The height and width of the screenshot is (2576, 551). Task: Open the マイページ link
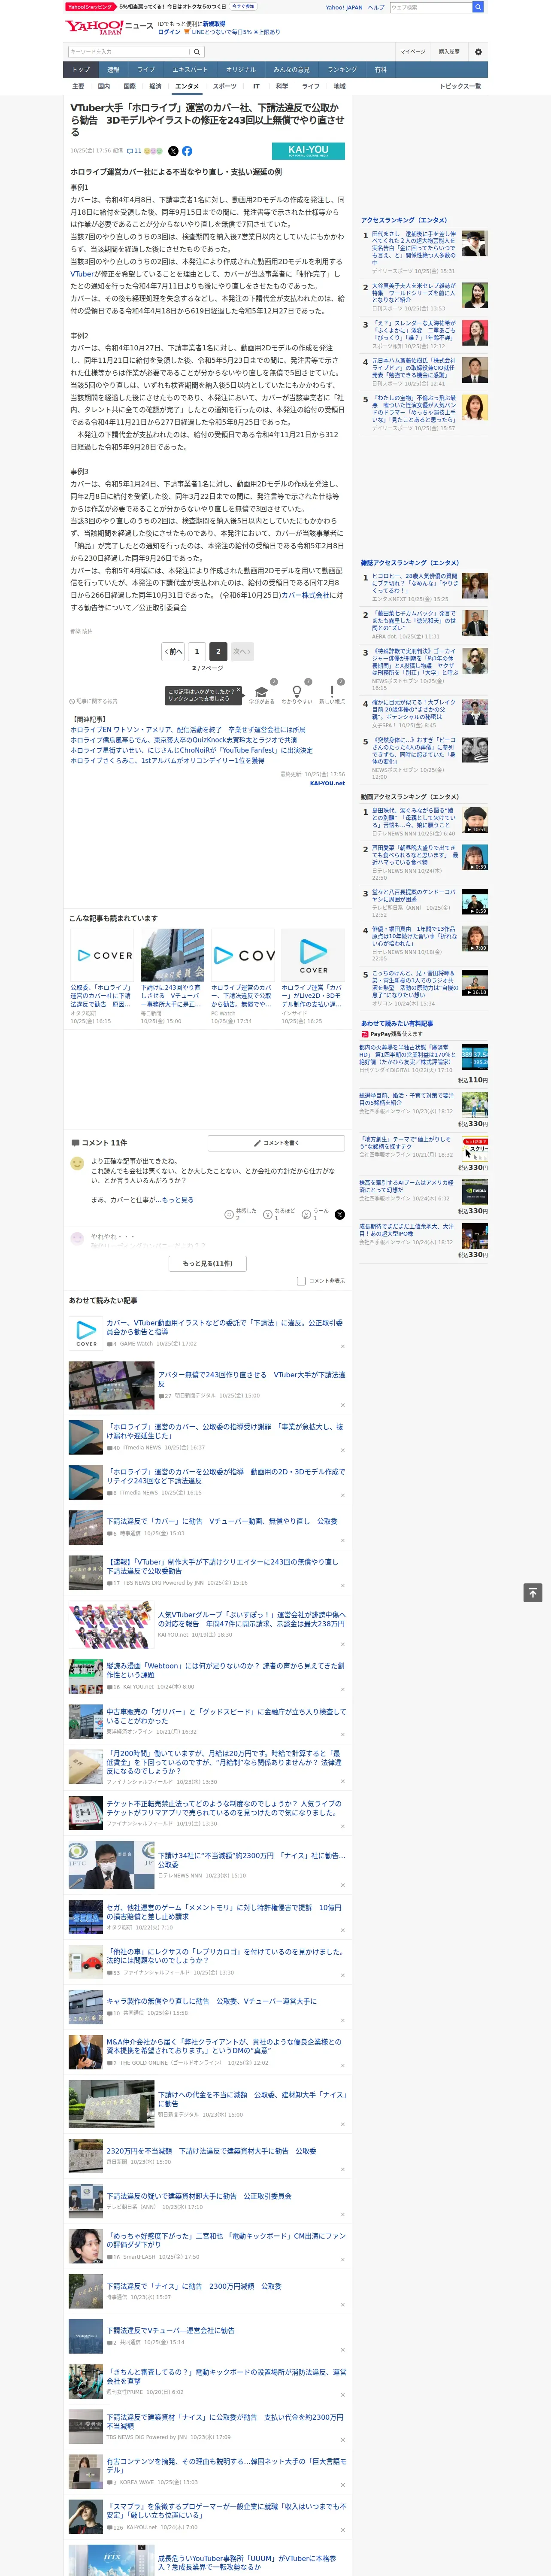(x=413, y=51)
